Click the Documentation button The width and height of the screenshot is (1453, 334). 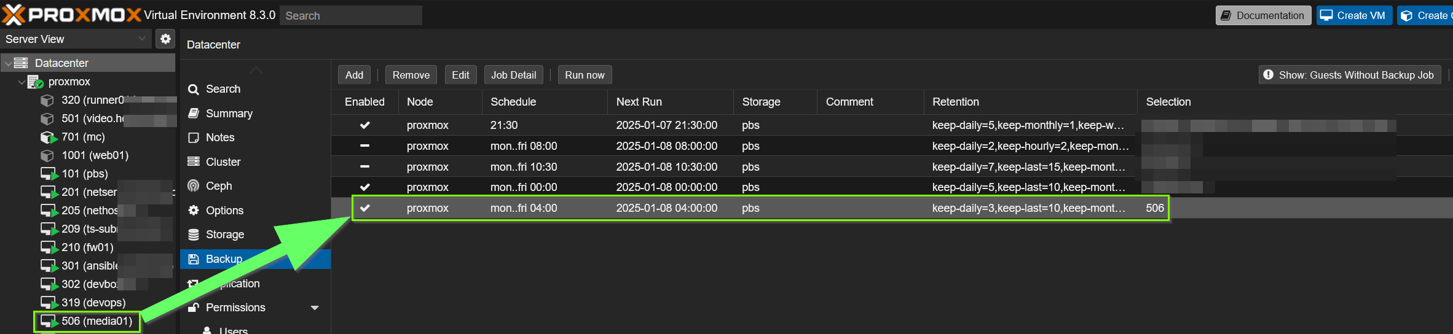point(1263,15)
